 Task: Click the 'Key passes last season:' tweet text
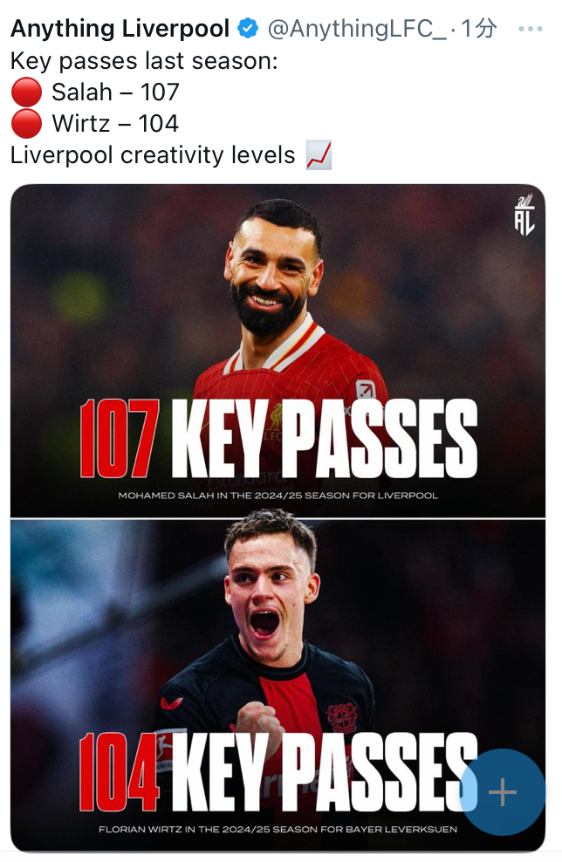144,60
